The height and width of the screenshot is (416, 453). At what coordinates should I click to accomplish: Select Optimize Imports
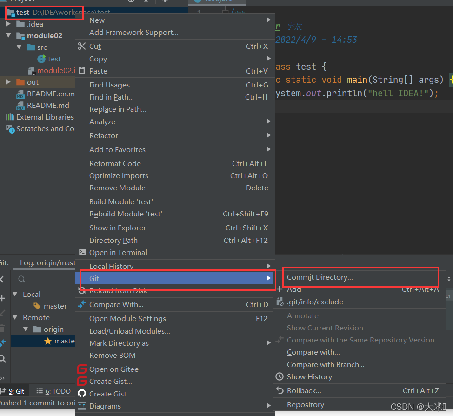click(175, 176)
